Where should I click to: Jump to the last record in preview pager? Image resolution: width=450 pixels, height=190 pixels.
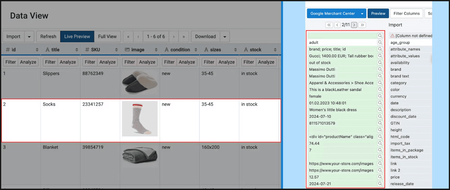coord(362,25)
